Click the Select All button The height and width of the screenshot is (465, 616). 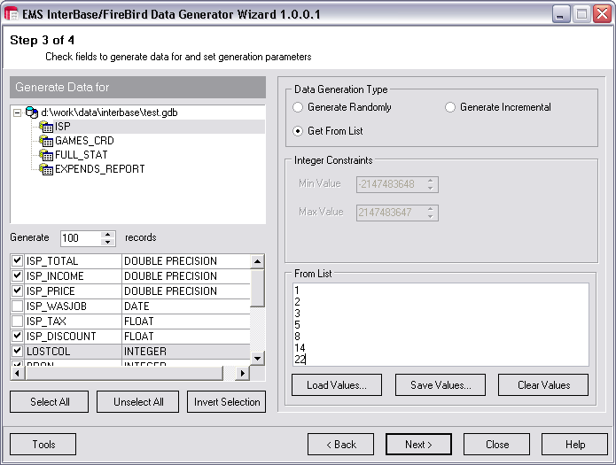pyautogui.click(x=49, y=402)
